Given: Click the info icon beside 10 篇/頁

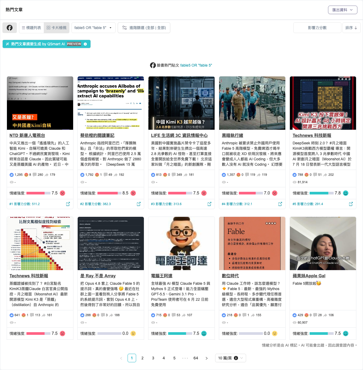Looking at the screenshot, I should pos(236,358).
